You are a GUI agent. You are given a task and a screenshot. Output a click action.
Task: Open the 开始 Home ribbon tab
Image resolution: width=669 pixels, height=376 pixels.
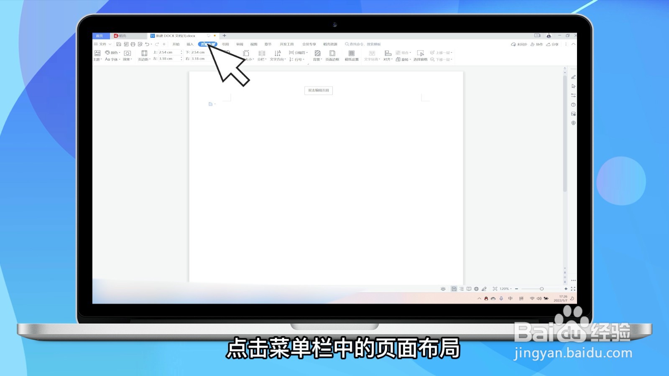(x=176, y=44)
